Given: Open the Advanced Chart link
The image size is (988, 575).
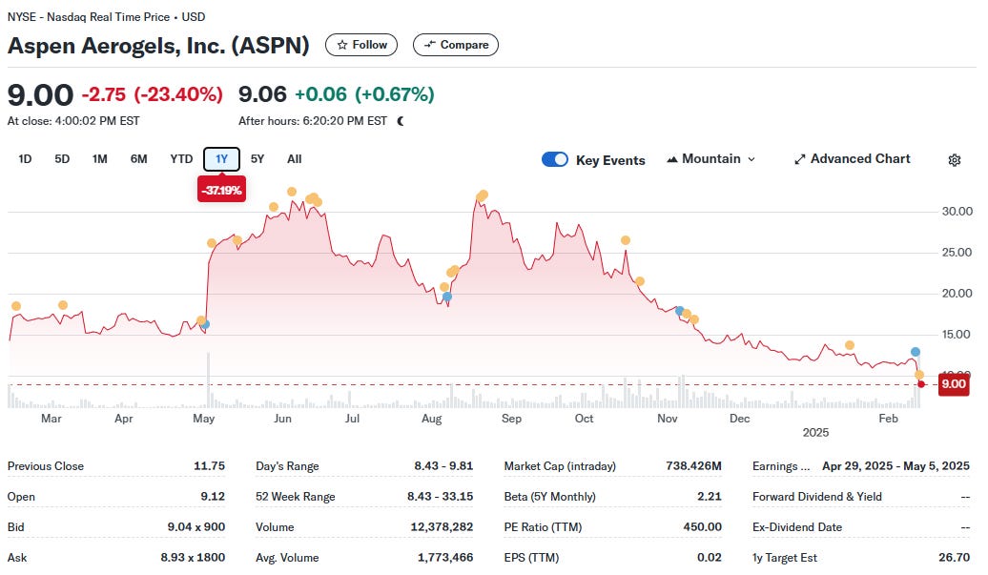Looking at the screenshot, I should click(x=852, y=159).
